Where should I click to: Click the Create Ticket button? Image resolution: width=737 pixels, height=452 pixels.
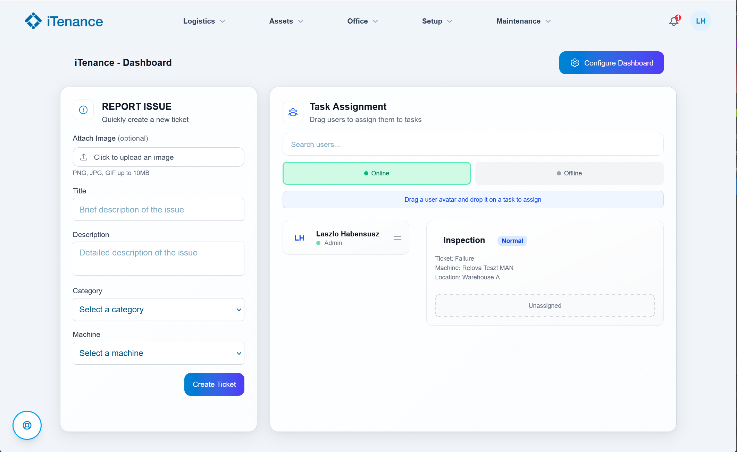point(214,384)
